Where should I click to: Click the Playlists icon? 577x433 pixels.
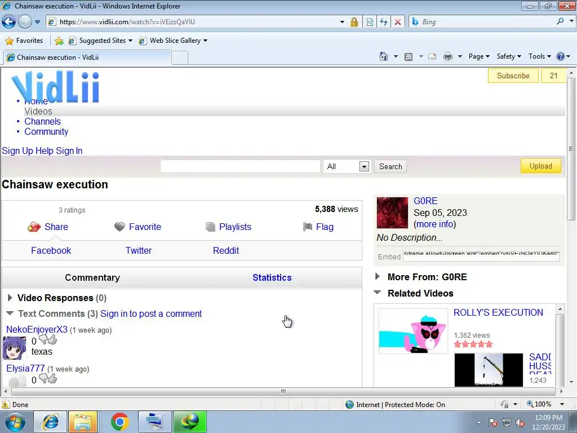[x=210, y=227]
